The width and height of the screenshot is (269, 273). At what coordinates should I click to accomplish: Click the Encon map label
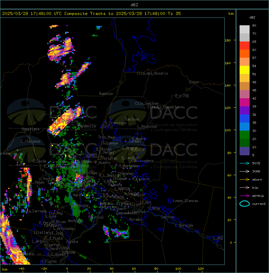pos(194,82)
